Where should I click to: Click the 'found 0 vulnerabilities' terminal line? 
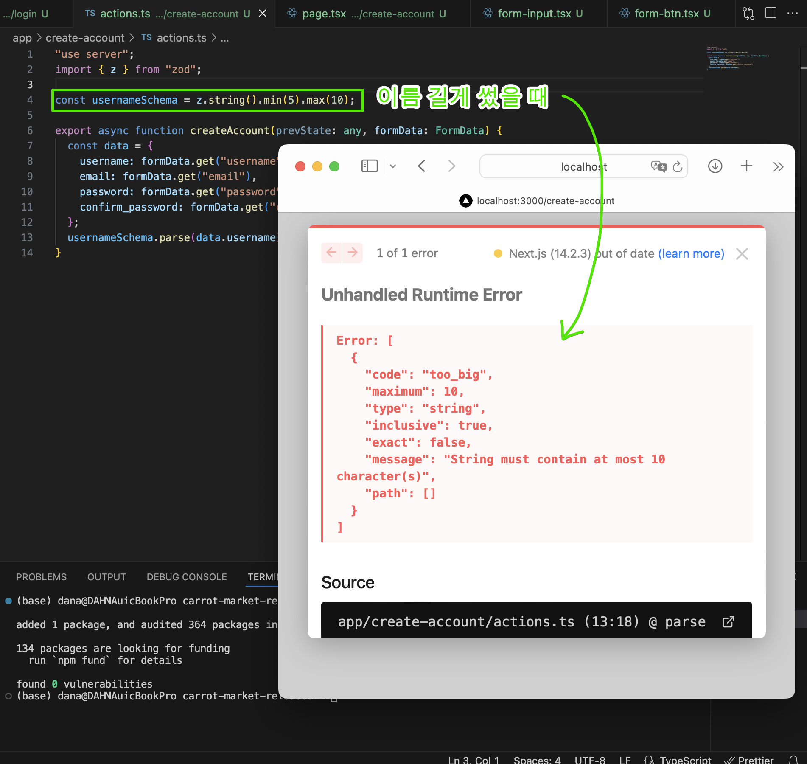84,684
